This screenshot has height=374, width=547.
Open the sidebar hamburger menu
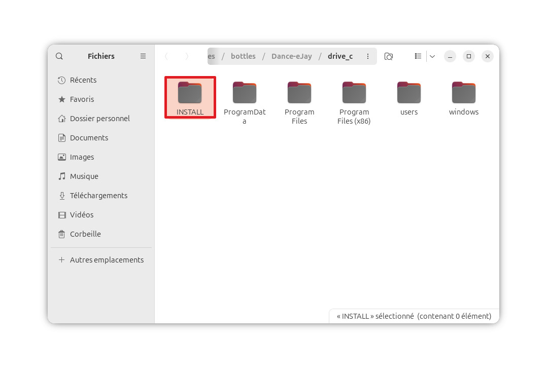coord(143,56)
